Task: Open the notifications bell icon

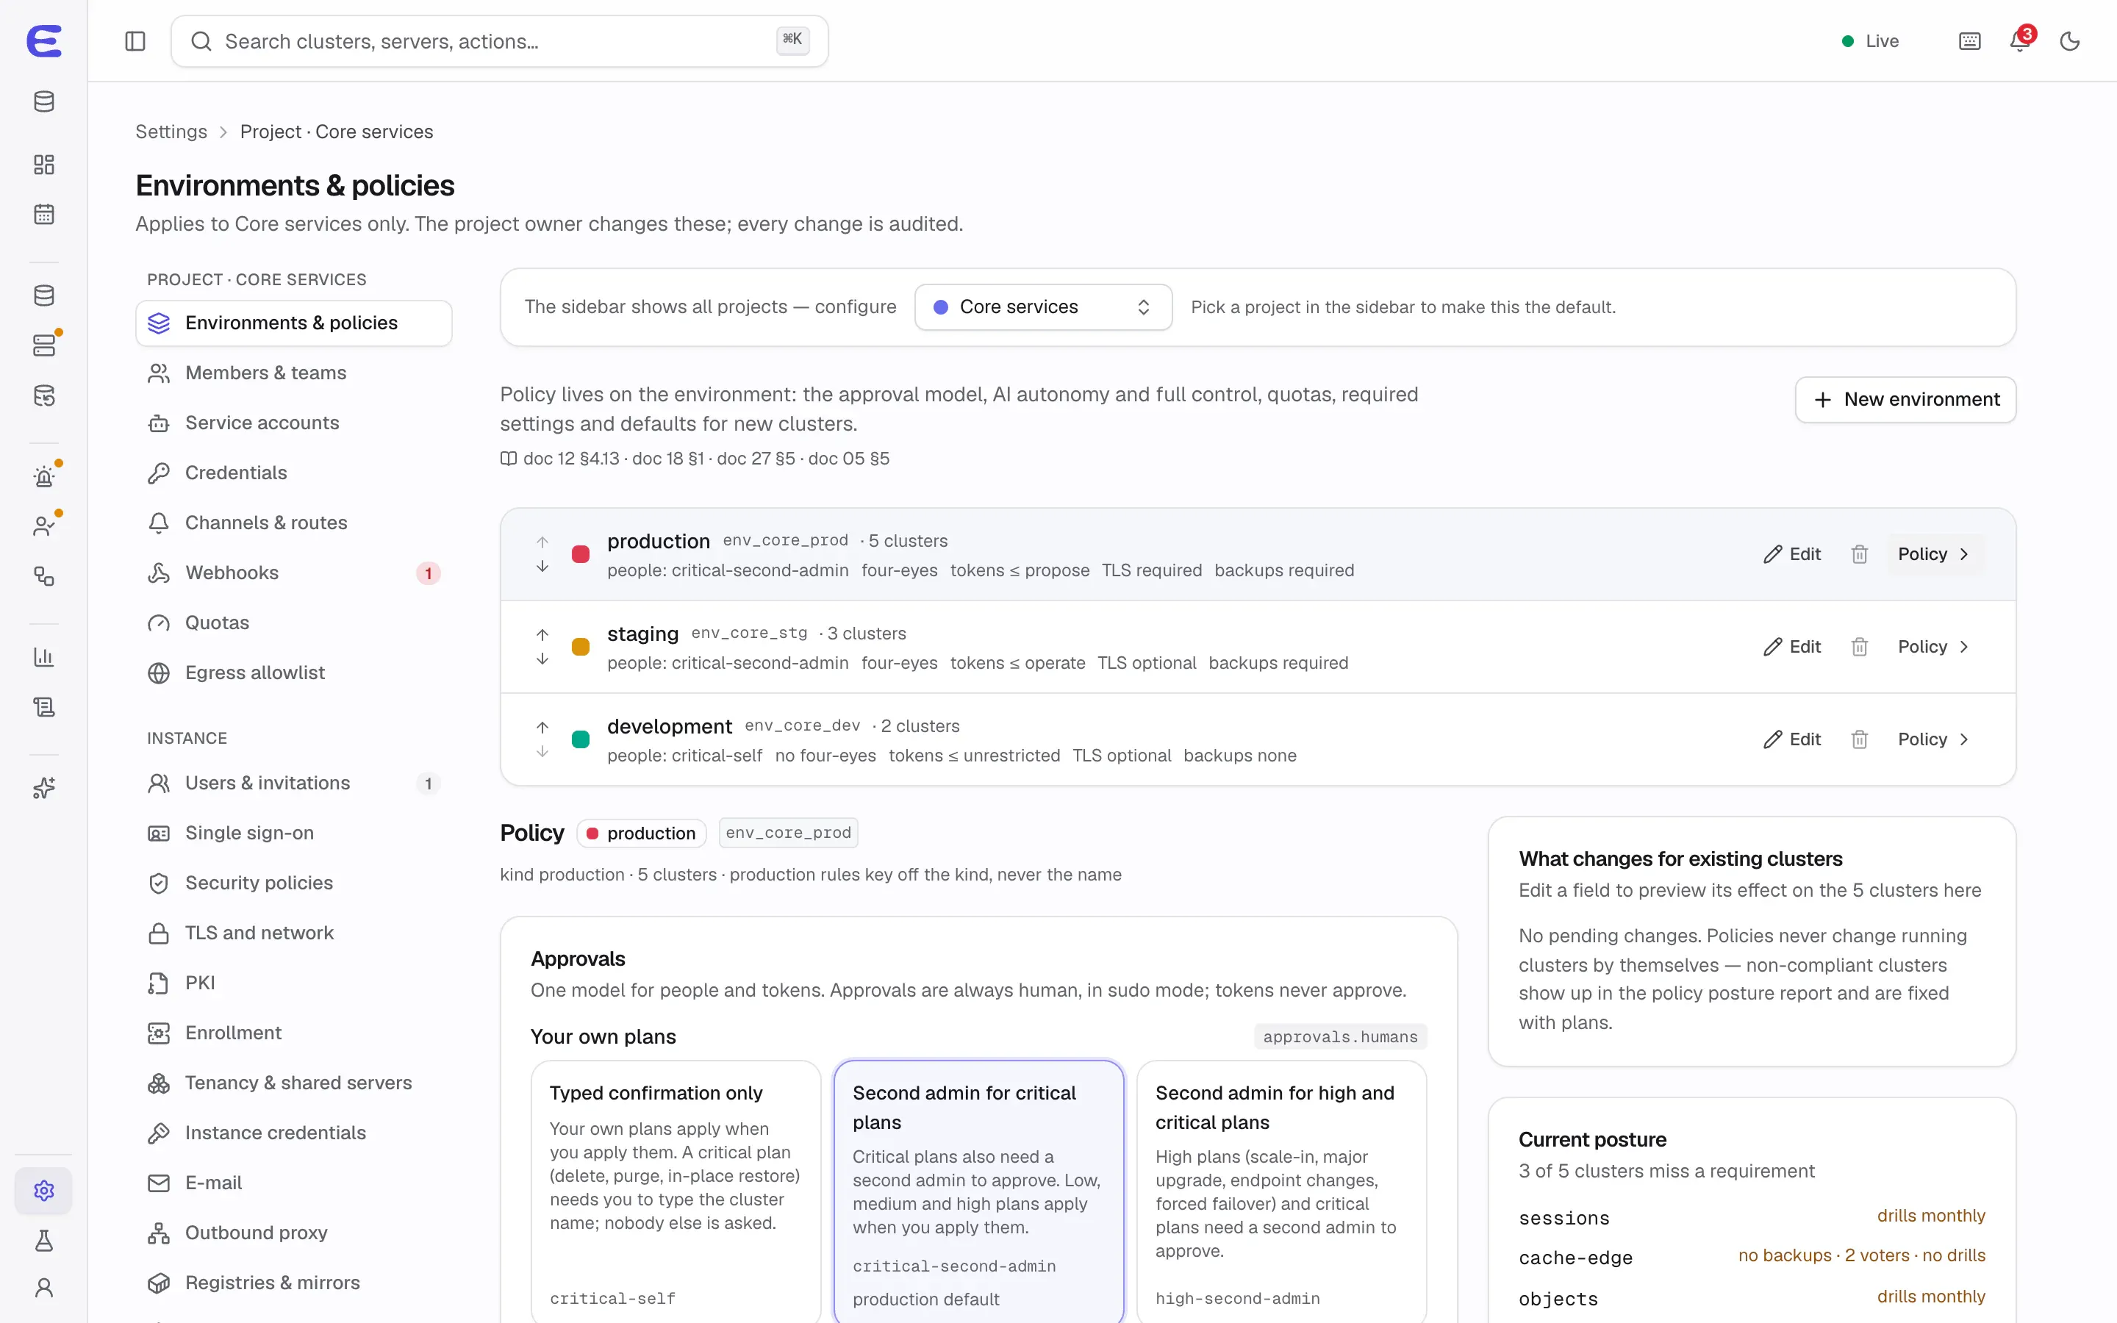Action: tap(2020, 41)
